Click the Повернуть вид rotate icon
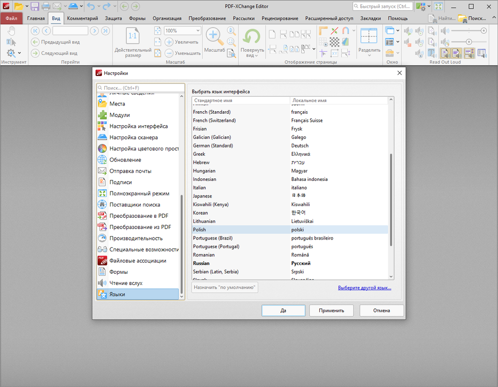Screen dimensions: 498x387 click(x=252, y=37)
